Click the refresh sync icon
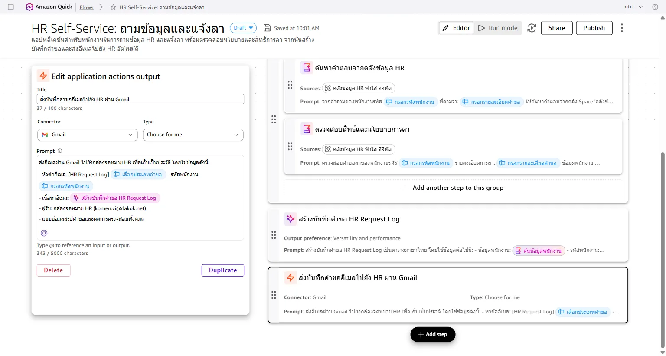This screenshot has height=356, width=666. tap(532, 28)
